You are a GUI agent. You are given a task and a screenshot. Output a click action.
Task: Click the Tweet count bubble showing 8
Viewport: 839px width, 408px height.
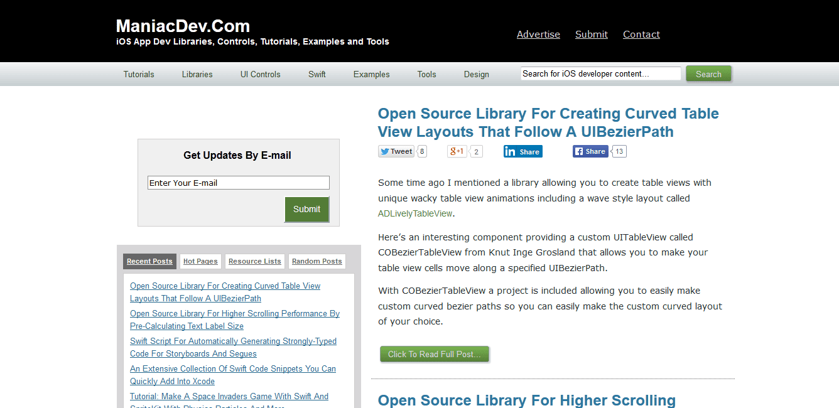click(422, 151)
